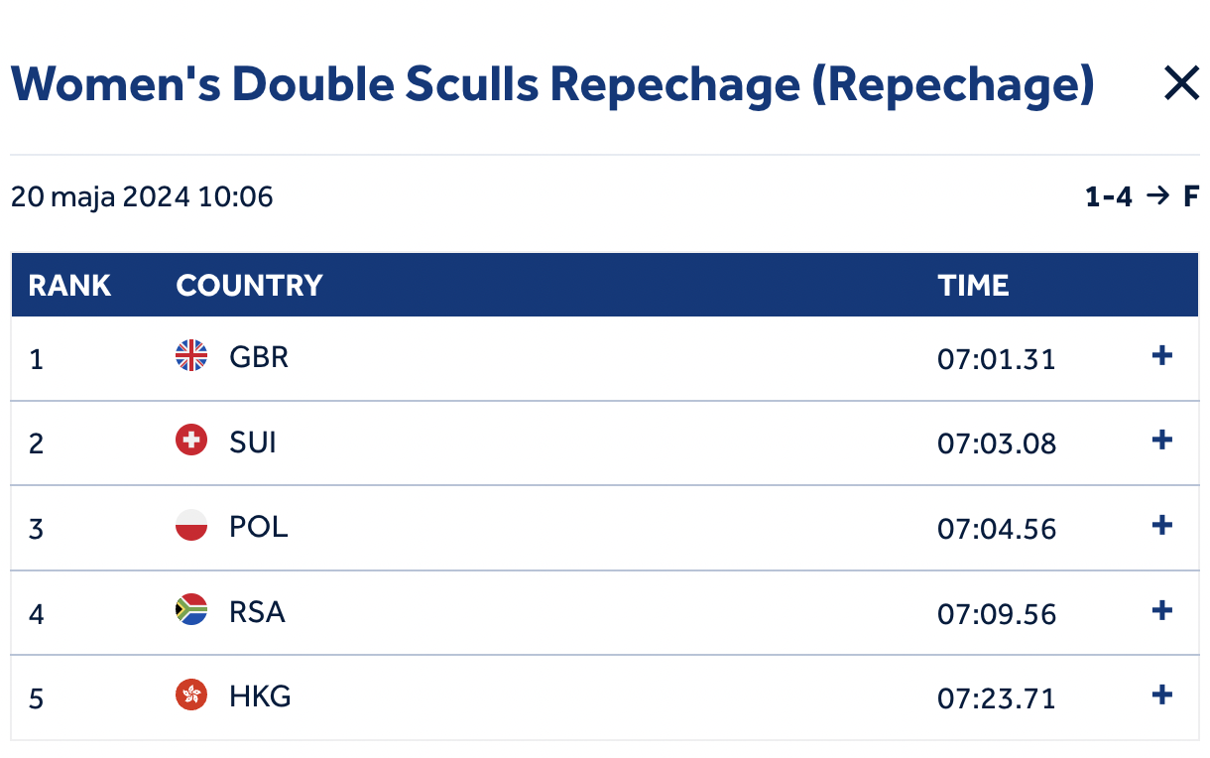Click the Great Britain flag icon
This screenshot has width=1210, height=758.
pyautogui.click(x=191, y=356)
